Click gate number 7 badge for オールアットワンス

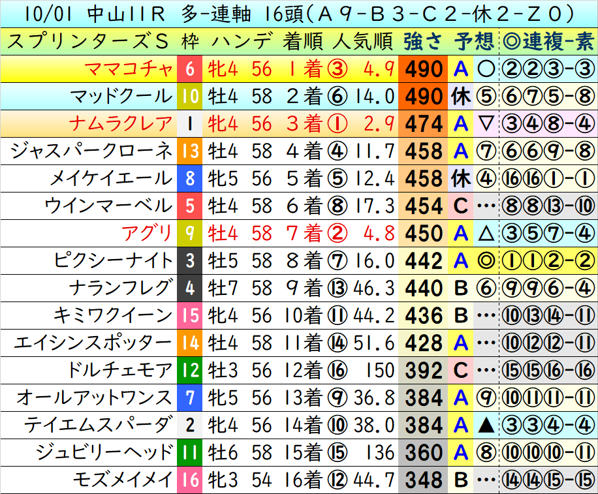coord(189,398)
